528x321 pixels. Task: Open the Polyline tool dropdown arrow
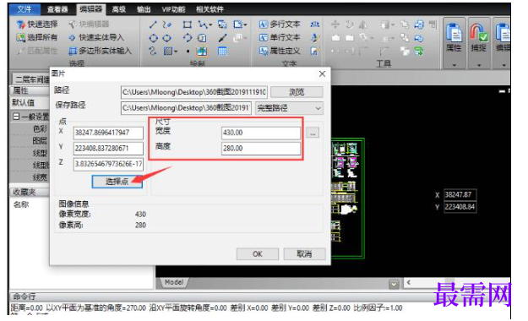point(210,25)
